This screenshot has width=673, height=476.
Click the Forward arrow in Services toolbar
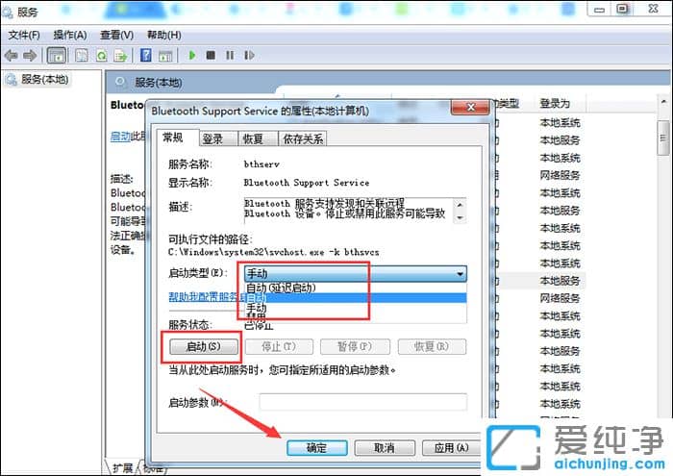pyautogui.click(x=30, y=56)
